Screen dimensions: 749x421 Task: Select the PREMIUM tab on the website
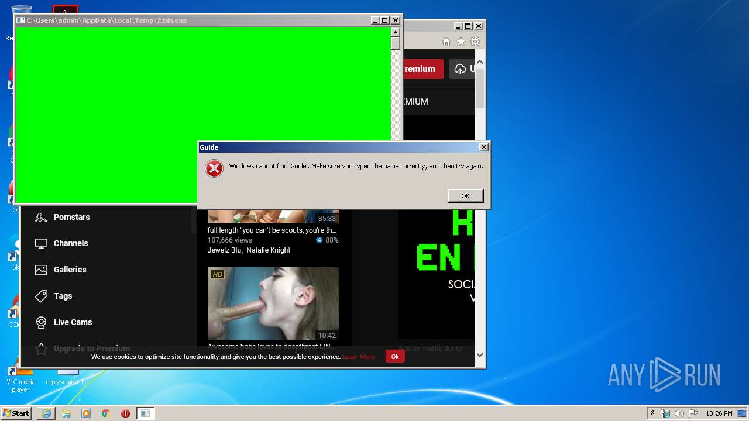415,102
